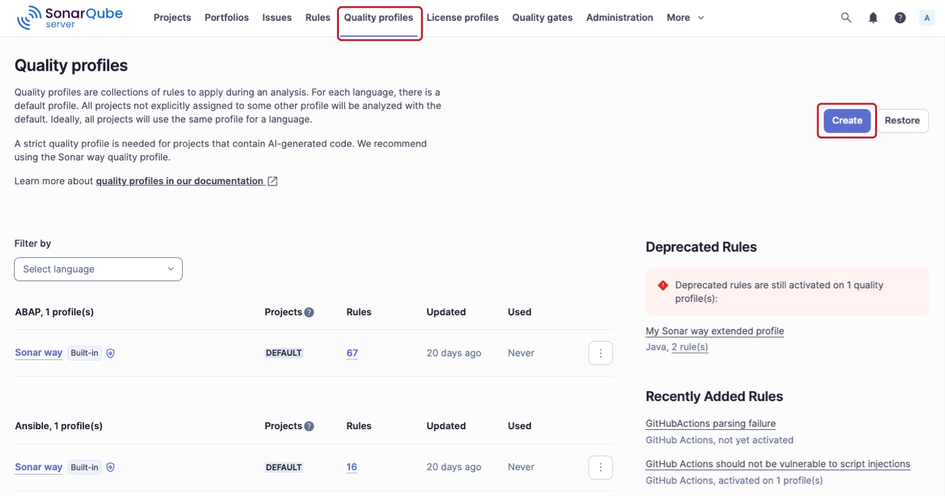945x496 pixels.
Task: Open the three-dot menu for Ansible Sonar way
Action: (x=600, y=467)
